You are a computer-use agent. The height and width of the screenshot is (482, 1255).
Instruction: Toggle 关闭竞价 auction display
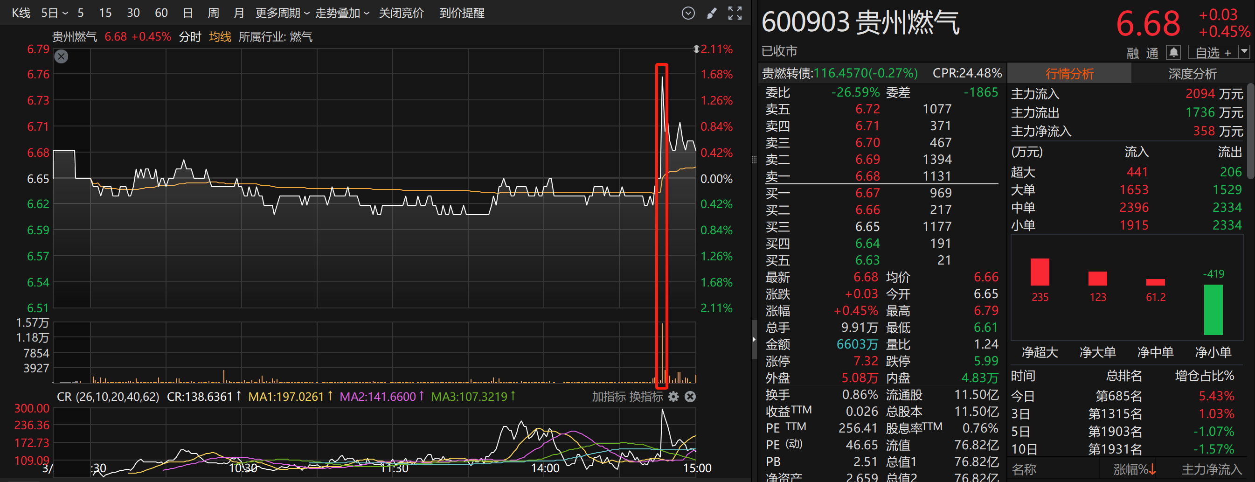point(401,13)
